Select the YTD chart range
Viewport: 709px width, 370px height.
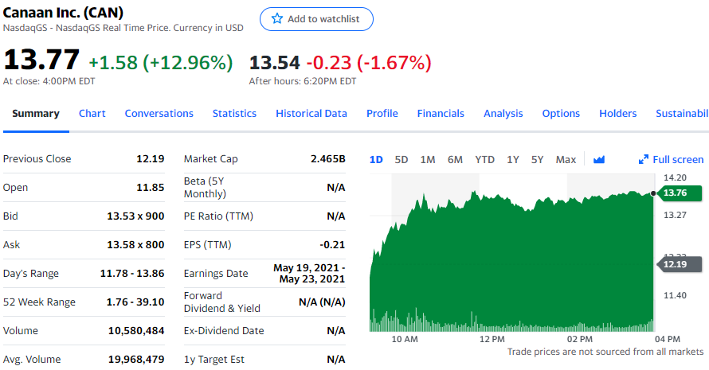pyautogui.click(x=484, y=159)
